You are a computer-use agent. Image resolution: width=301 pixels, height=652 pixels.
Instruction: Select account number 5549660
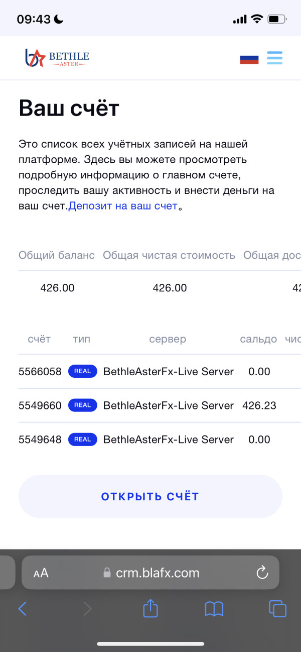[40, 405]
